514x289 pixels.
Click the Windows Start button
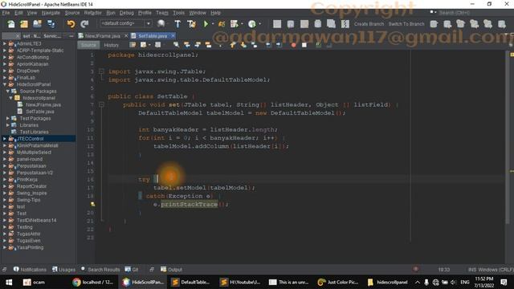pos(9,283)
